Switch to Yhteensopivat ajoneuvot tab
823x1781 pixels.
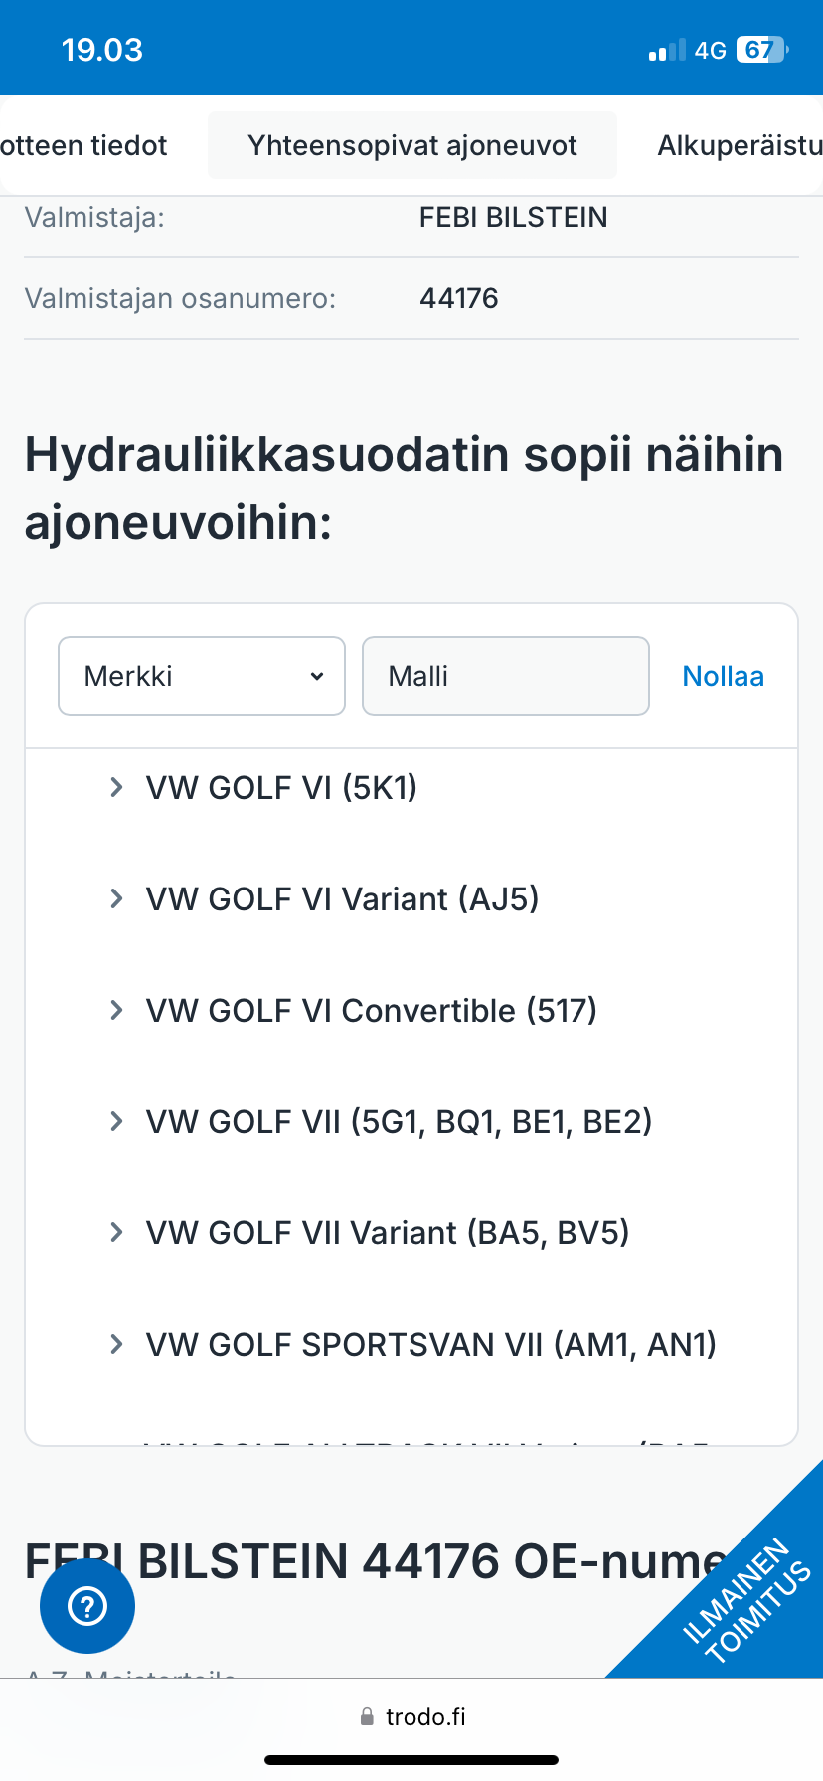(x=412, y=146)
